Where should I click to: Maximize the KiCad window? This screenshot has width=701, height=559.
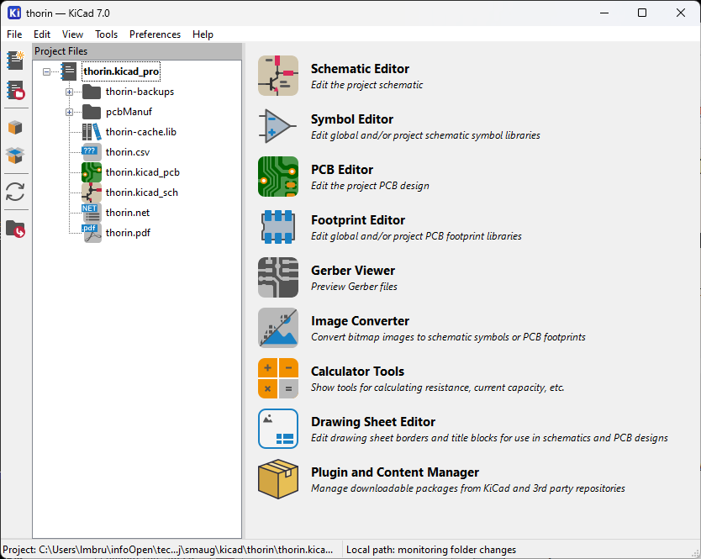point(642,13)
